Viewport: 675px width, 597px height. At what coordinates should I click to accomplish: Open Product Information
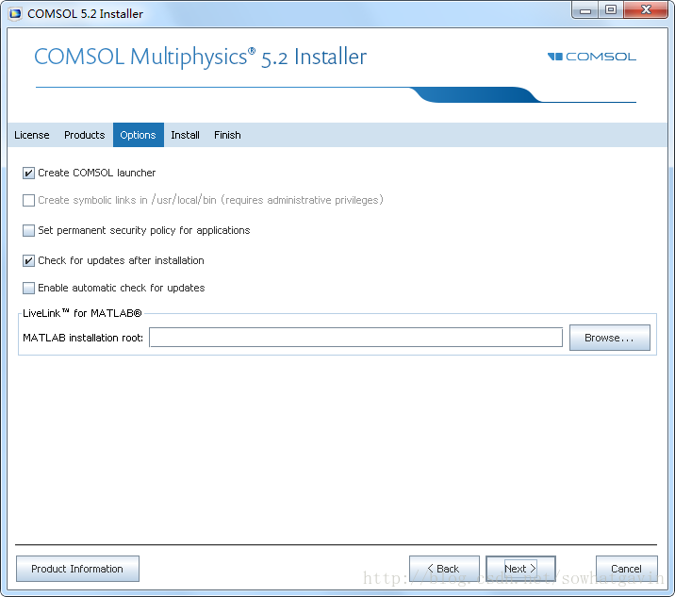[x=77, y=569]
